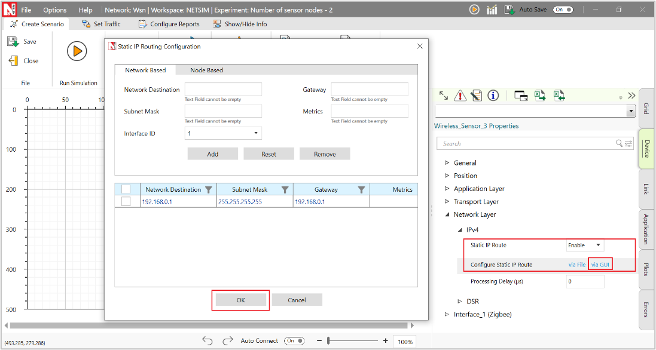This screenshot has width=656, height=350.
Task: Toggle the Auto Save switch
Action: click(563, 10)
